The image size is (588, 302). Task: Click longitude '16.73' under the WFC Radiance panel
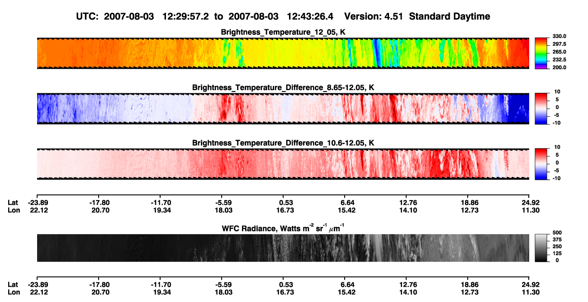tap(286, 292)
